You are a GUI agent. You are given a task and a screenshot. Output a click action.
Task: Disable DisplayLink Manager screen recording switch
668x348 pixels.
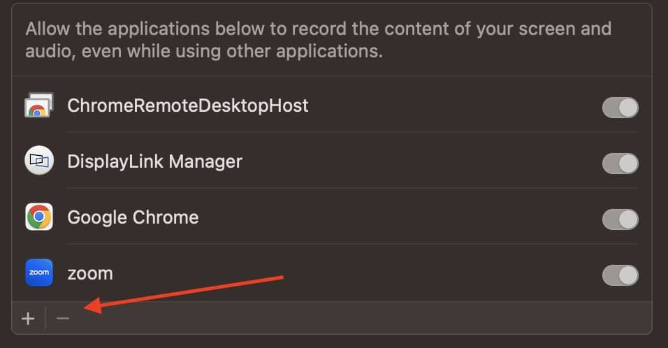pyautogui.click(x=620, y=163)
